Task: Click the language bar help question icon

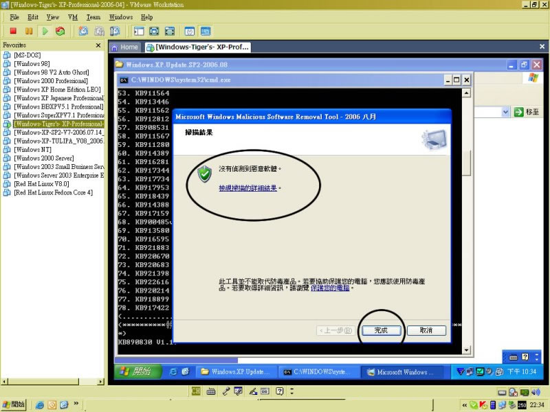Action: [279, 391]
